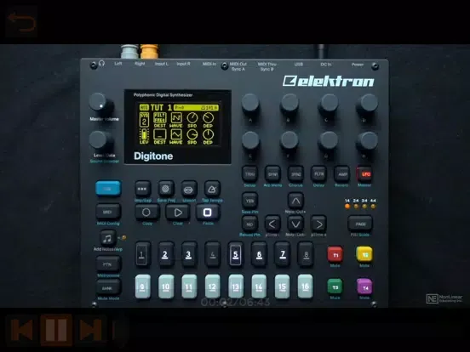Click data entry knob A
This screenshot has width=470, height=352.
click(x=250, y=104)
